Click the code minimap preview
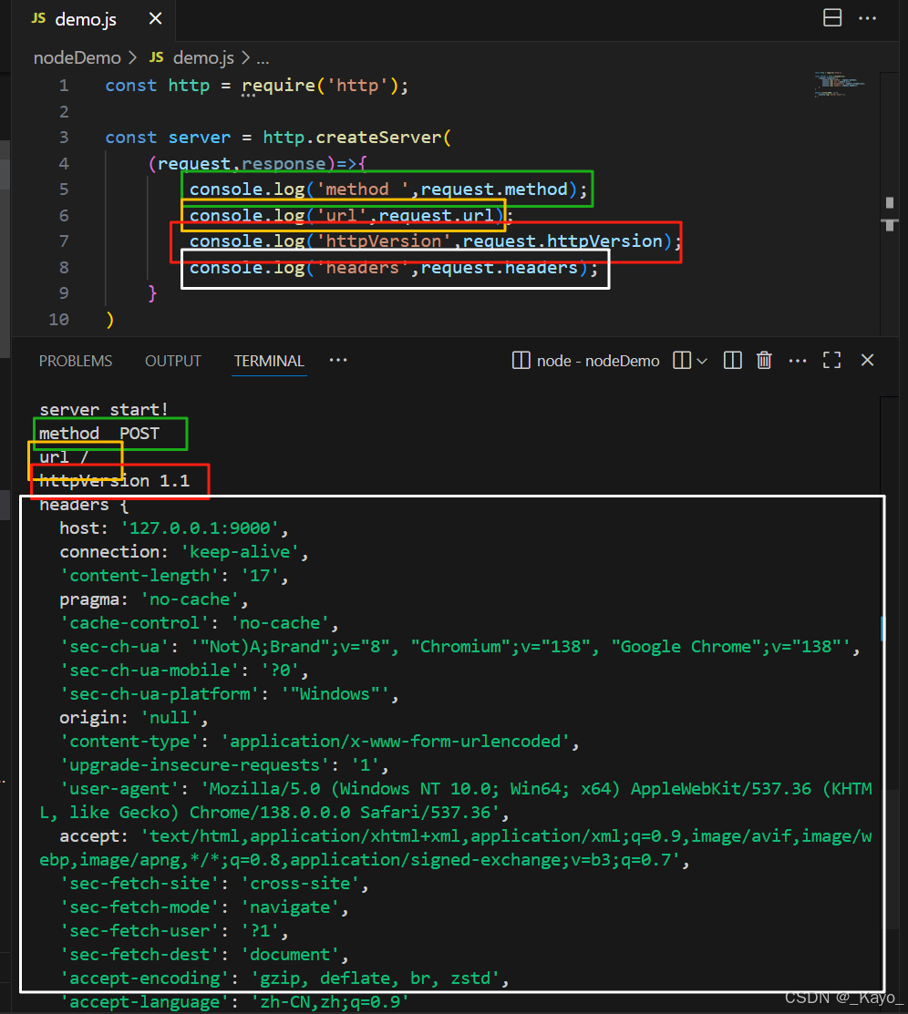Image resolution: width=908 pixels, height=1014 pixels. pyautogui.click(x=840, y=84)
